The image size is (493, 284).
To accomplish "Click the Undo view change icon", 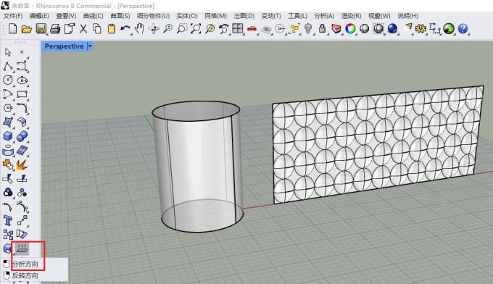I will (224, 29).
